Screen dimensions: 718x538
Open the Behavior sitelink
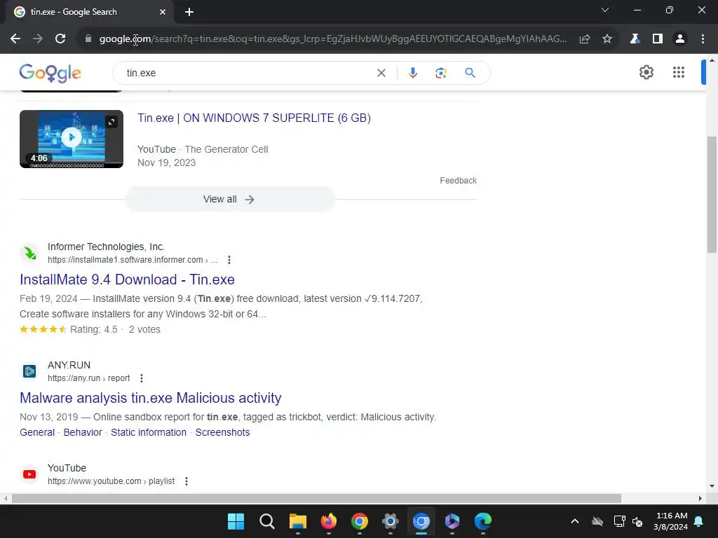83,432
